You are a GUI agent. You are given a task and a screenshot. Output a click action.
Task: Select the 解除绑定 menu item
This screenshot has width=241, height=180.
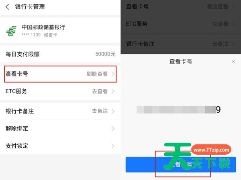[60, 128]
